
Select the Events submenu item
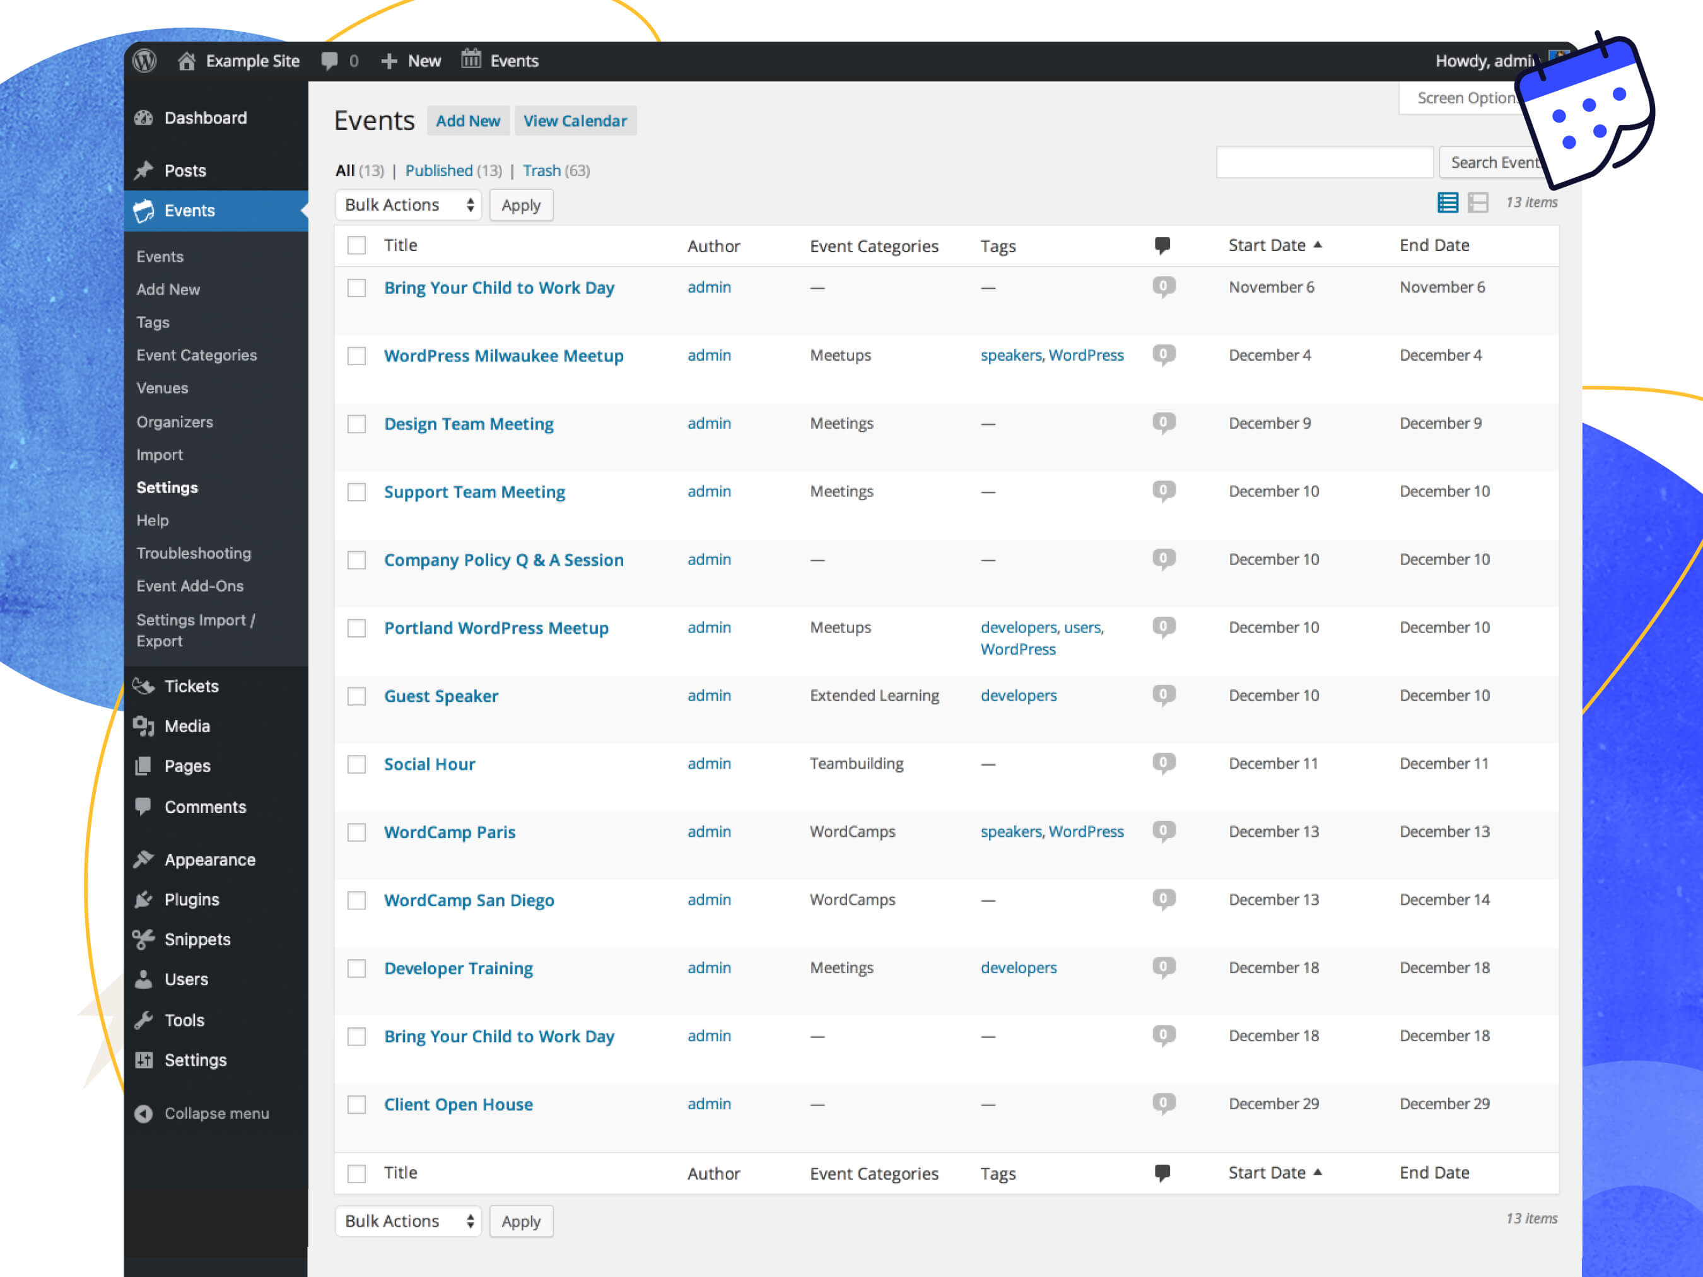[160, 255]
